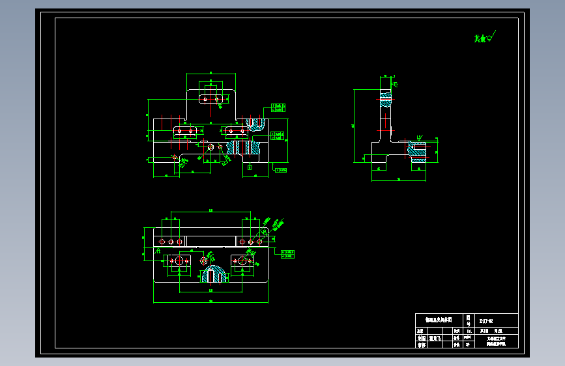Select the right slot in the front view

(x=237, y=131)
